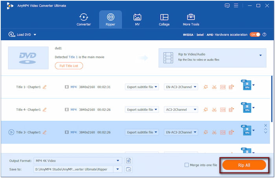Click the Save to path field
Image resolution: width=275 pixels, height=178 pixels.
(x=73, y=169)
